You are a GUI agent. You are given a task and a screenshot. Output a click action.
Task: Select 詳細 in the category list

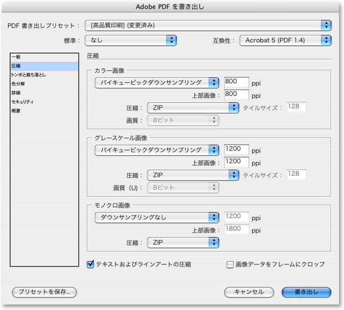[x=17, y=93]
